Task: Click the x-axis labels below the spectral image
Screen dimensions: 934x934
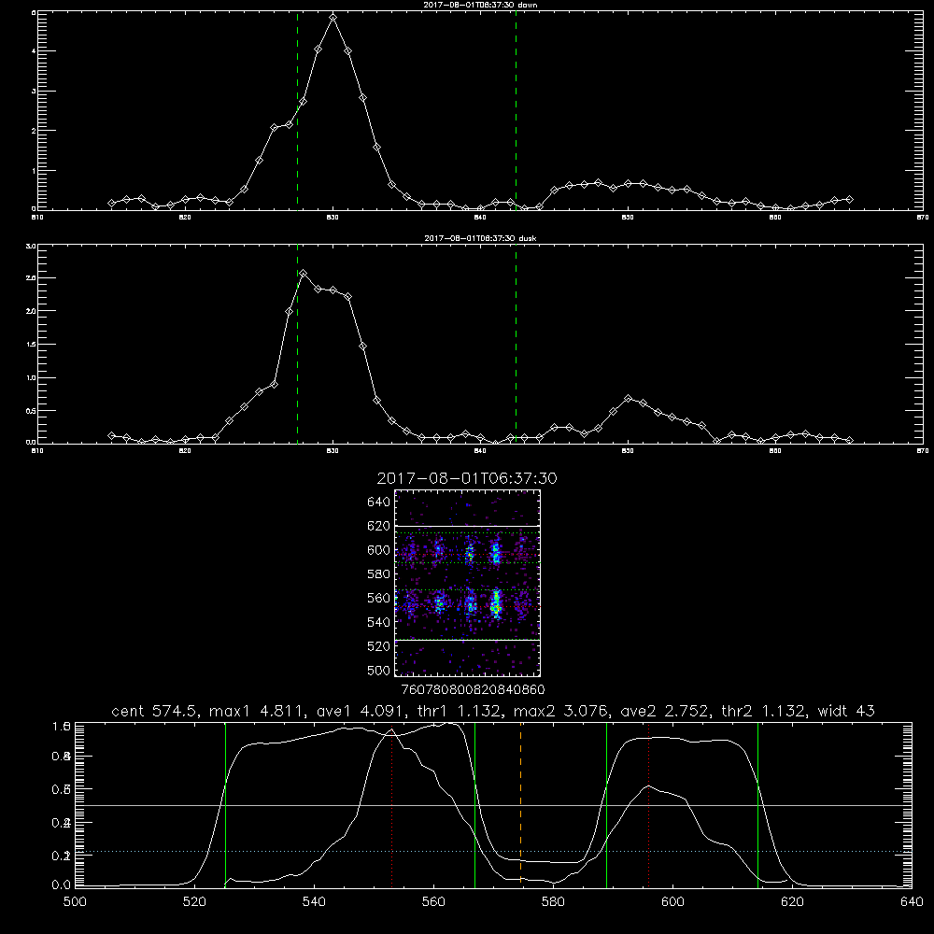Action: point(474,690)
